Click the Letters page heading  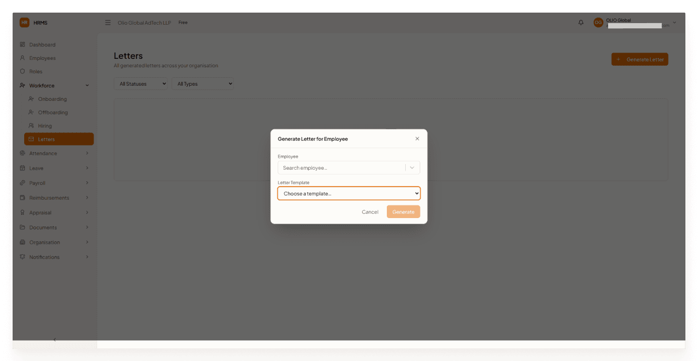point(128,56)
